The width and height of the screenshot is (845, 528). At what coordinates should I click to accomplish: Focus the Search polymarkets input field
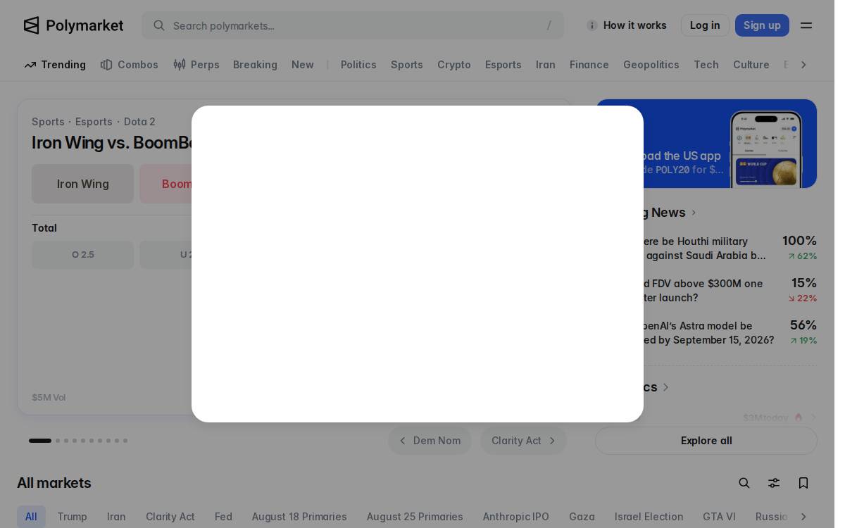tap(352, 25)
